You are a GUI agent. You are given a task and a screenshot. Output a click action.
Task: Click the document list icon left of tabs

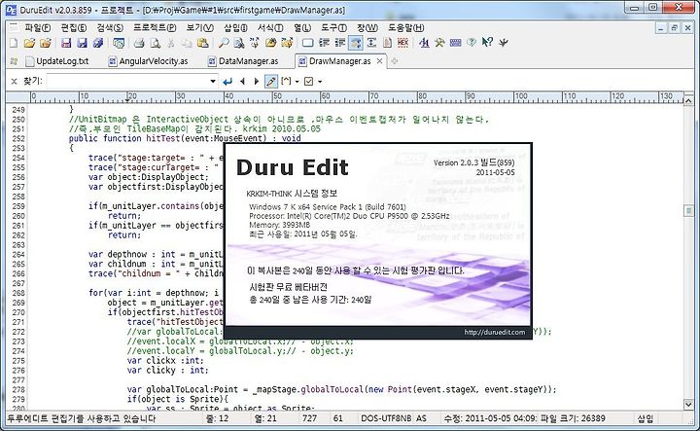click(14, 61)
